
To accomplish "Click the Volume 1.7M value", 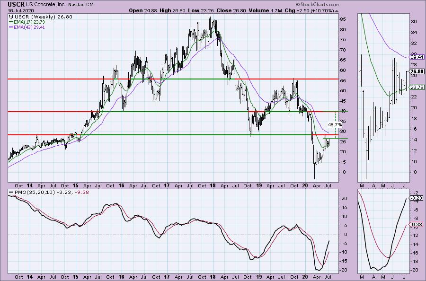I will click(265, 10).
